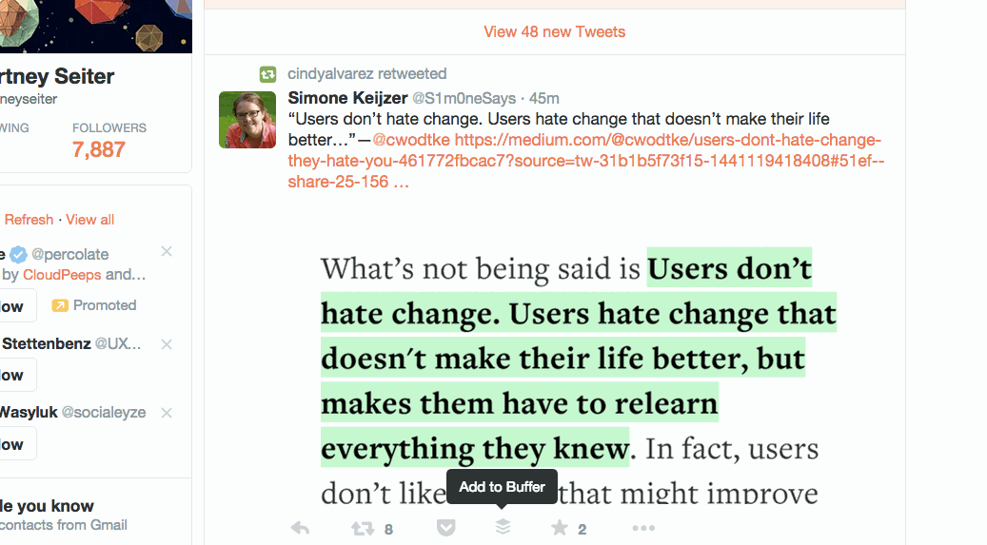The image size is (987, 545).
Task: Open the CloudPeeps follower link
Action: (x=62, y=275)
